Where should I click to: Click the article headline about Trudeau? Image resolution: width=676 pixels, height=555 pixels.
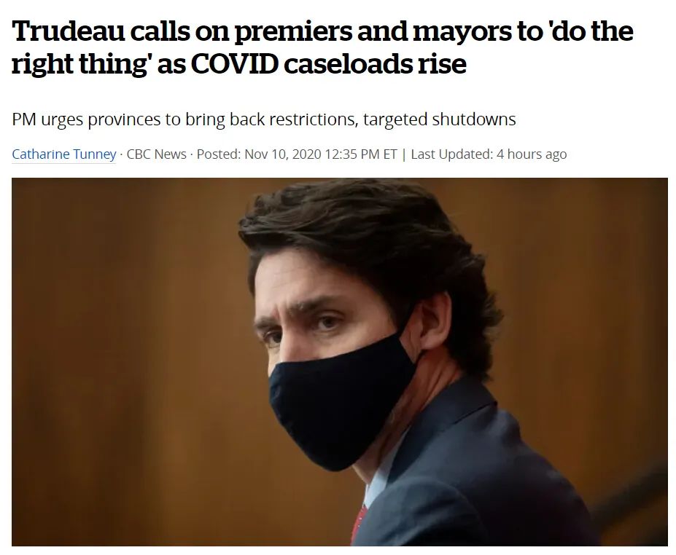click(x=322, y=47)
